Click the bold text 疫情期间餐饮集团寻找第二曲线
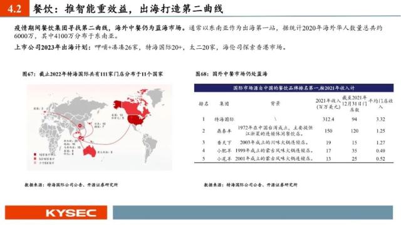This screenshot has width=401, height=225. tap(62, 28)
